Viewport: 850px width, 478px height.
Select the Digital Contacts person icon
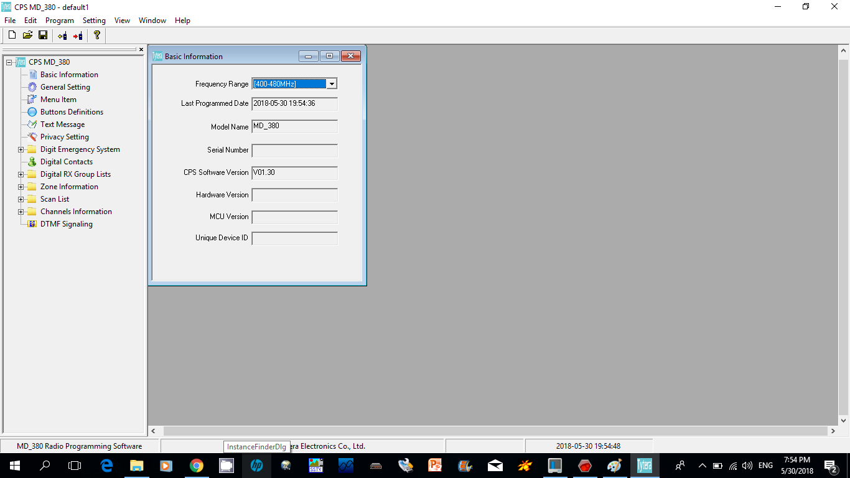32,162
